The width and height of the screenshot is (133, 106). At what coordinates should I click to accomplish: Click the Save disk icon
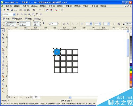pyautogui.click(x=12, y=10)
